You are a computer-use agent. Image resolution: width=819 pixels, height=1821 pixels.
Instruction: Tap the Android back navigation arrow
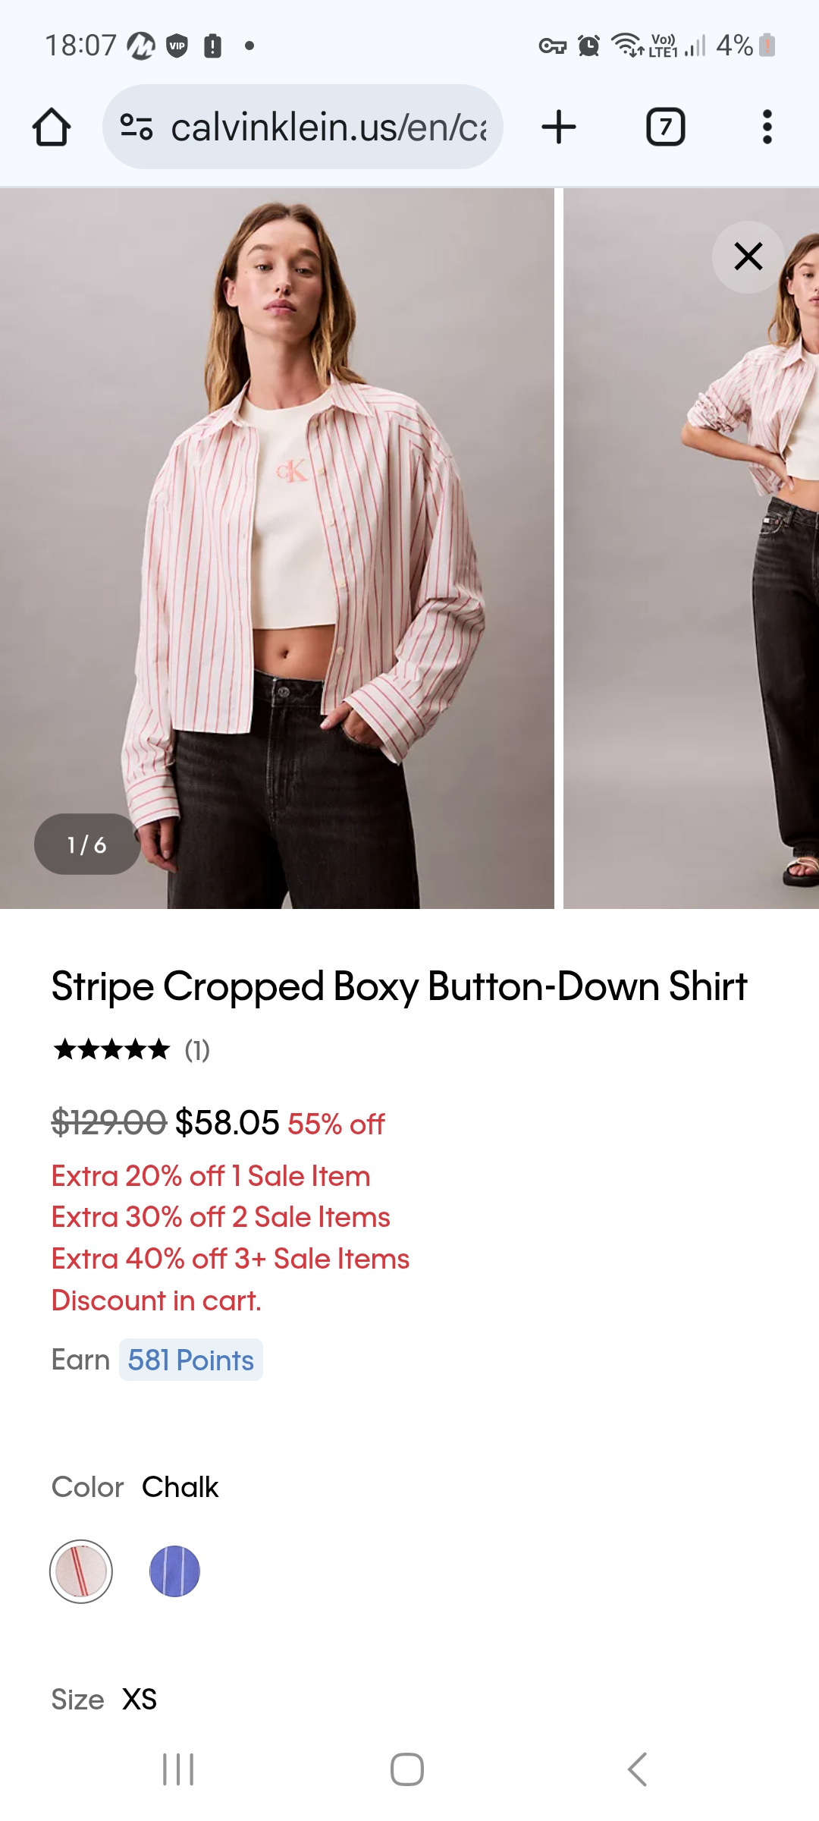637,1769
